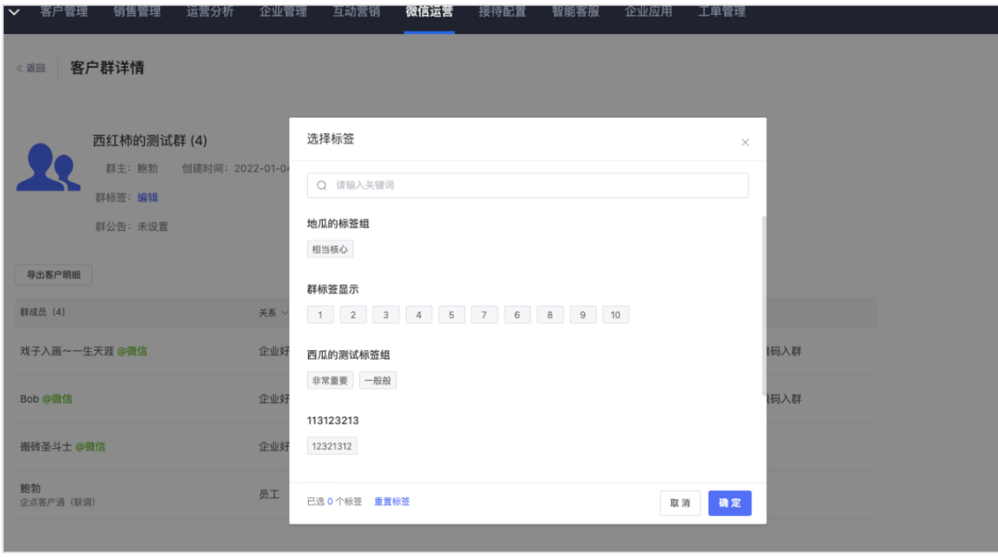
Task: Select tag 2 in 群标签显示
Action: point(353,315)
